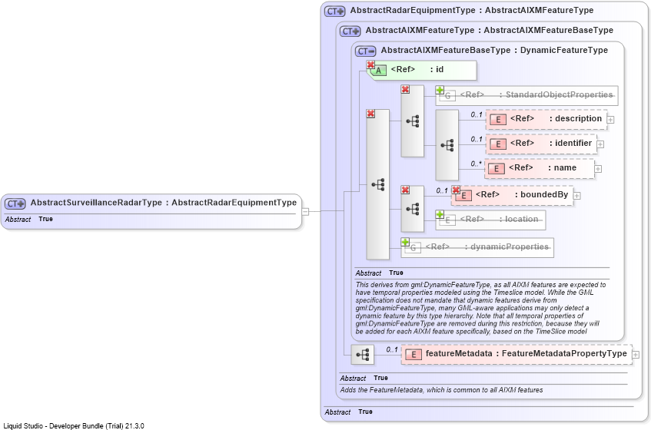651x430 pixels.
Task: Click the CT icon of AbstractAIXMFeatureType
Action: (x=350, y=31)
